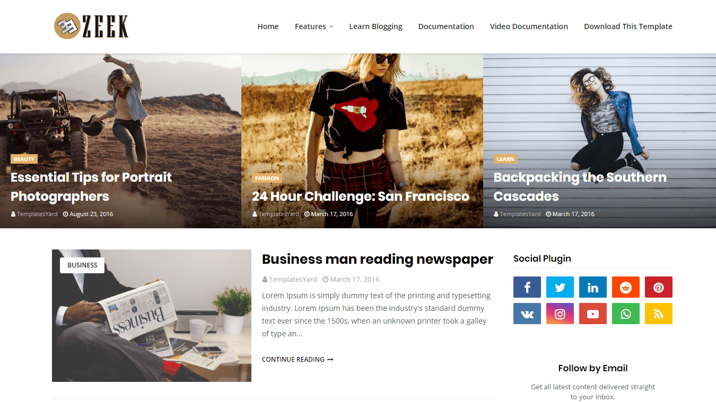Select Video Documentation in the navigation
The width and height of the screenshot is (716, 402).
pos(529,26)
